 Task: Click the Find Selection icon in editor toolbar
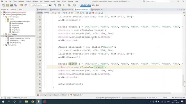pos(64,13)
